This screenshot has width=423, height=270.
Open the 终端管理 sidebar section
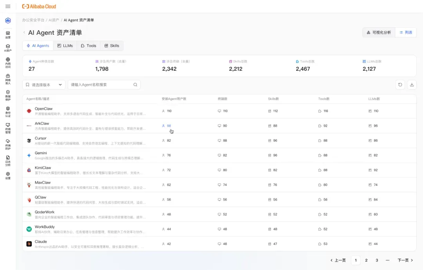(8, 129)
